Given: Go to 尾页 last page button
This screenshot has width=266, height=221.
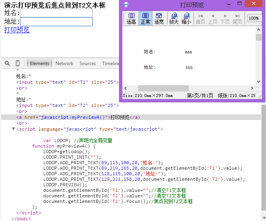Looking at the screenshot, I should point(237,19).
